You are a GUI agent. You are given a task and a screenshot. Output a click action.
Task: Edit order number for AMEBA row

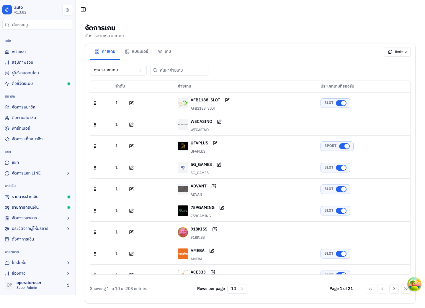click(131, 254)
